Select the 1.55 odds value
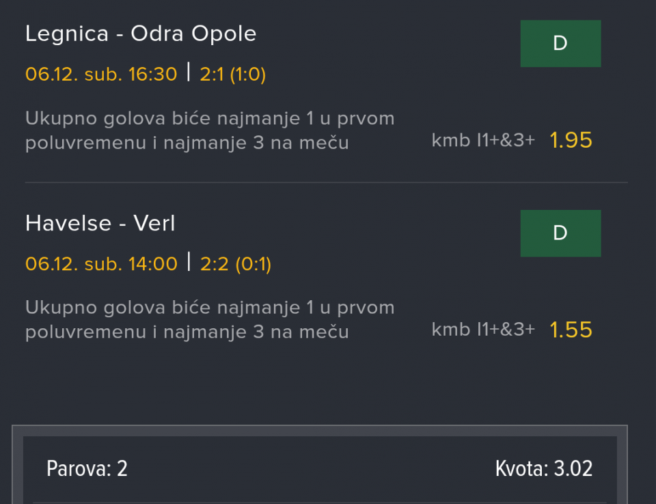The height and width of the screenshot is (504, 656). (571, 330)
